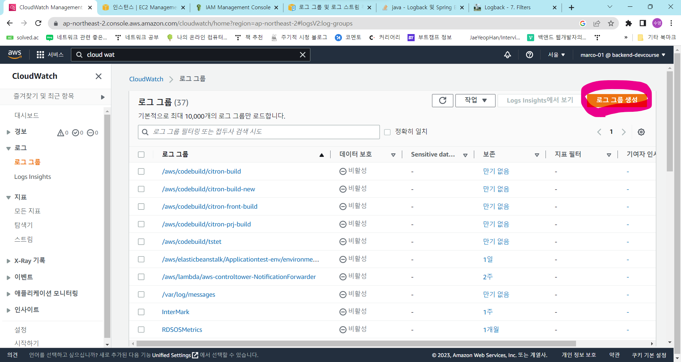Open the 작업 actions dropdown

[475, 100]
